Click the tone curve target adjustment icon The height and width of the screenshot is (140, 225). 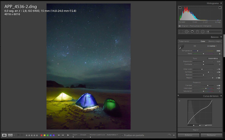(x=180, y=101)
